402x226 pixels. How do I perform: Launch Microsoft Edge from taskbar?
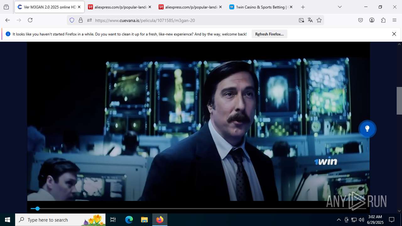coord(129,220)
